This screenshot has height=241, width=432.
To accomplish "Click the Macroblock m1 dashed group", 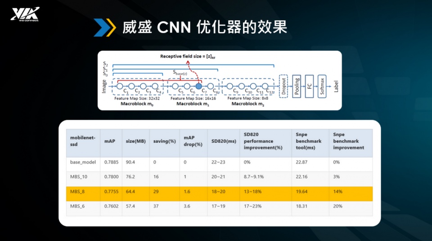I will (x=193, y=87).
